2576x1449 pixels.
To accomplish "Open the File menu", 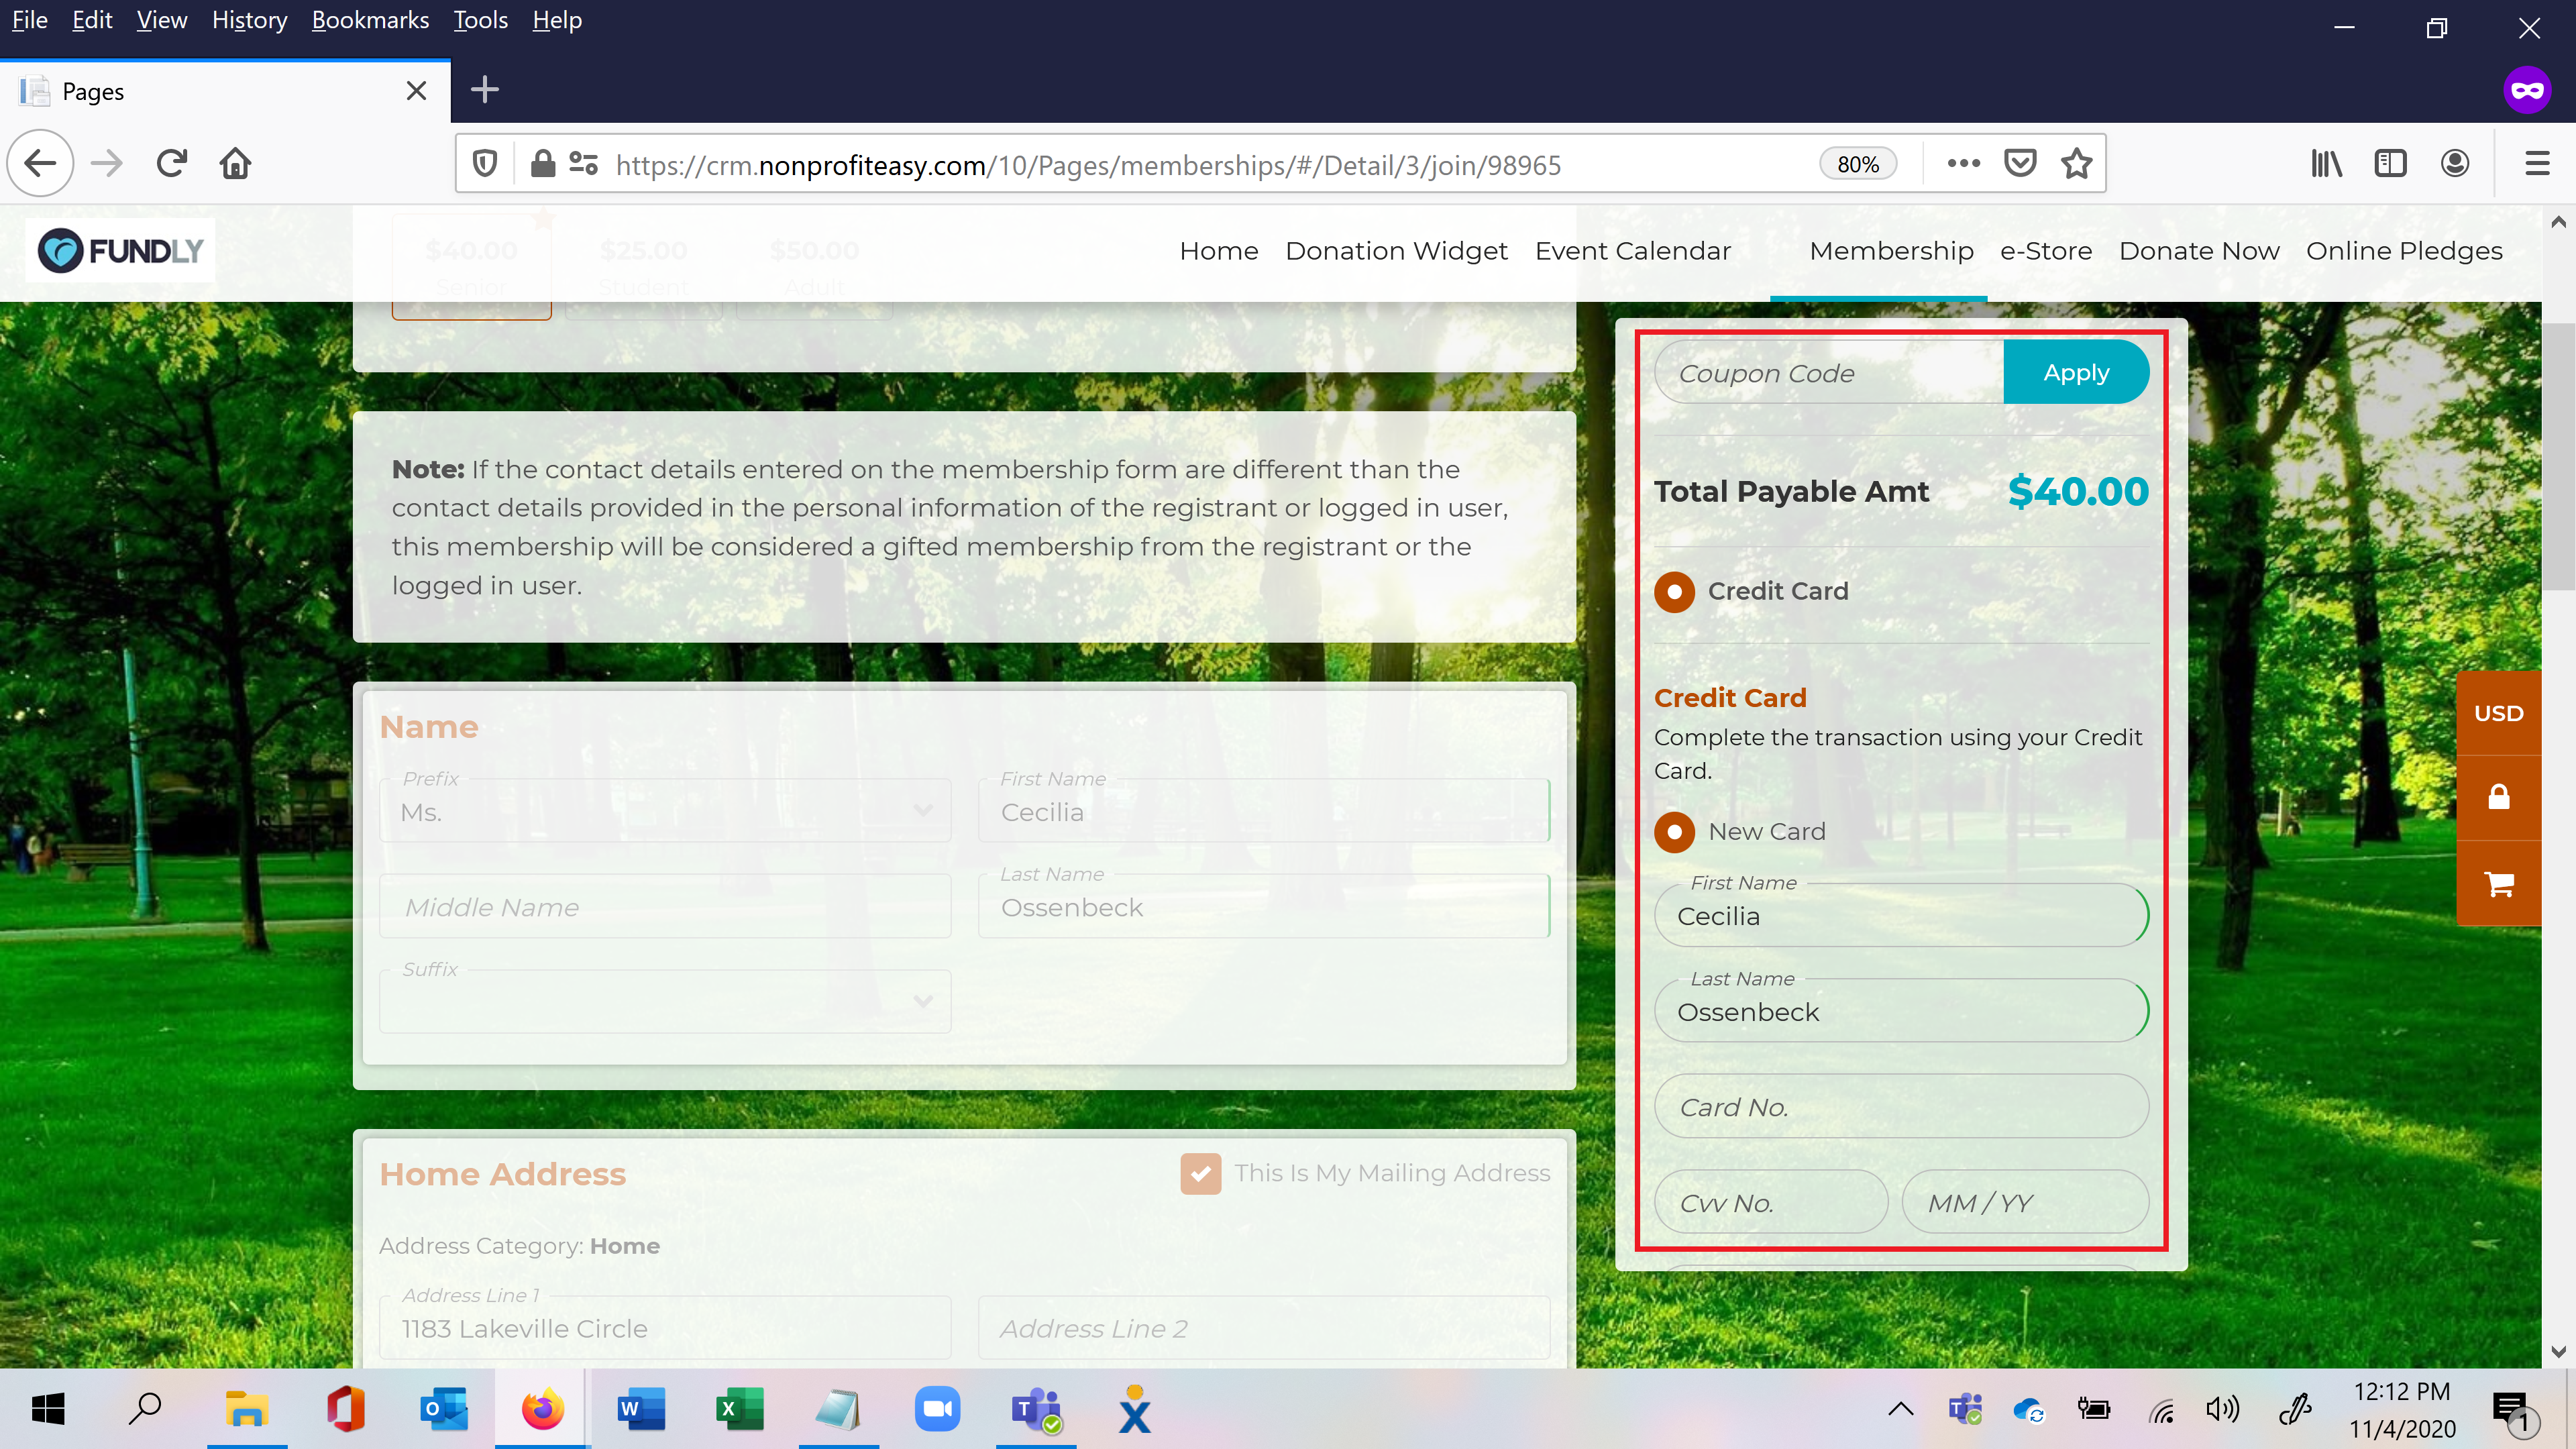I will point(30,20).
